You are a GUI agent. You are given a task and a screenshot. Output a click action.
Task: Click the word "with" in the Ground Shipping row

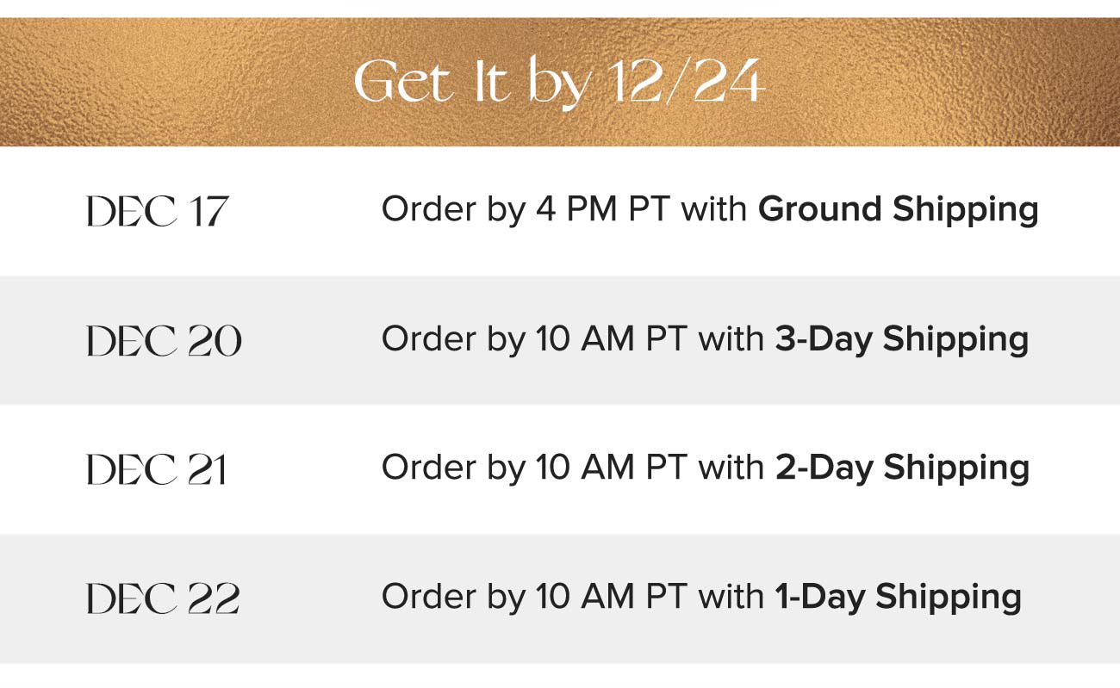click(x=714, y=210)
